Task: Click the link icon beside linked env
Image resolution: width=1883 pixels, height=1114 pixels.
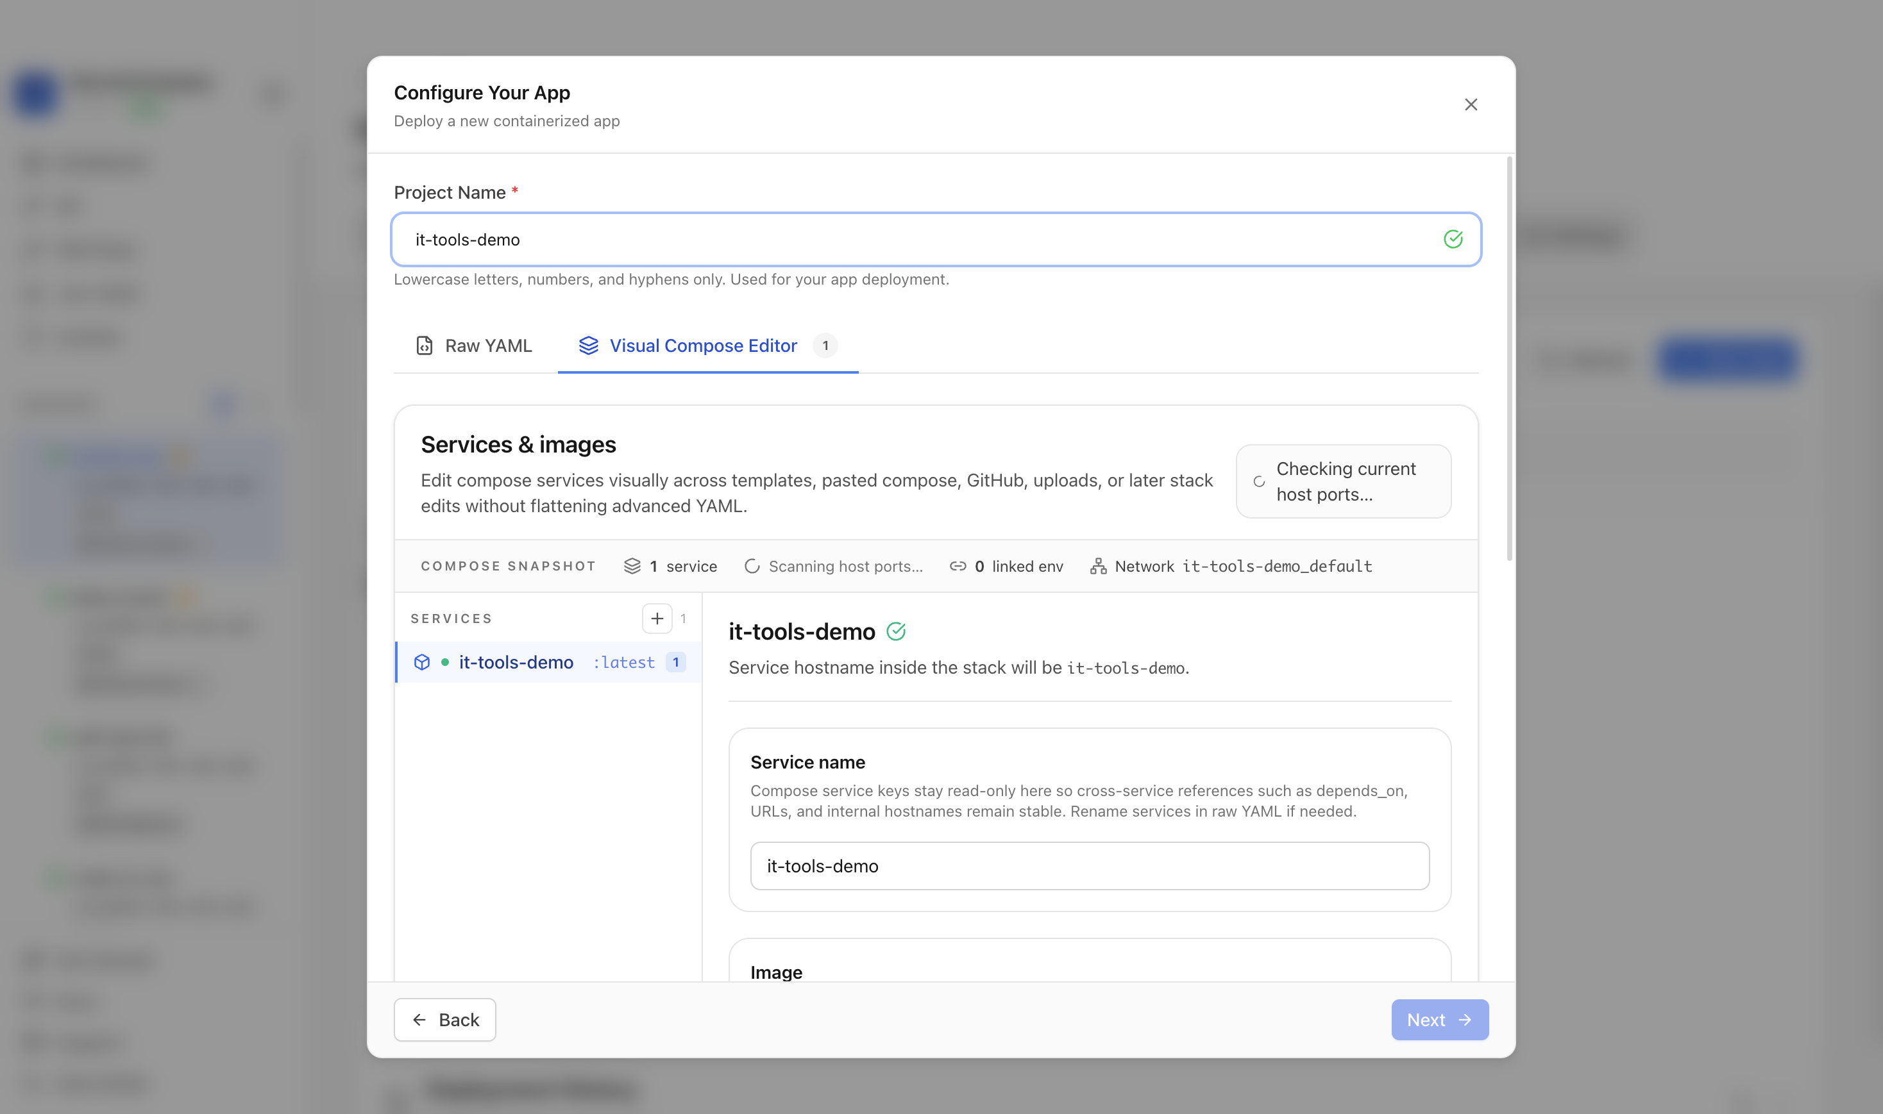Action: click(958, 566)
